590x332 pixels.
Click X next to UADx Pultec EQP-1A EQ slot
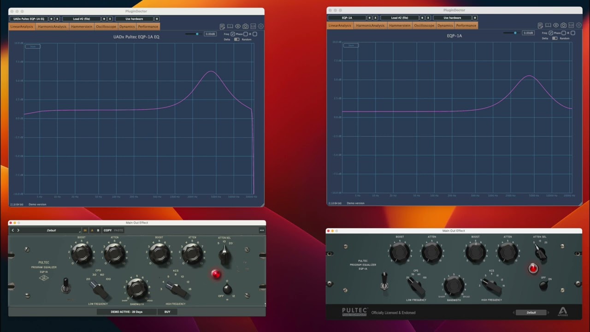[x=57, y=19]
